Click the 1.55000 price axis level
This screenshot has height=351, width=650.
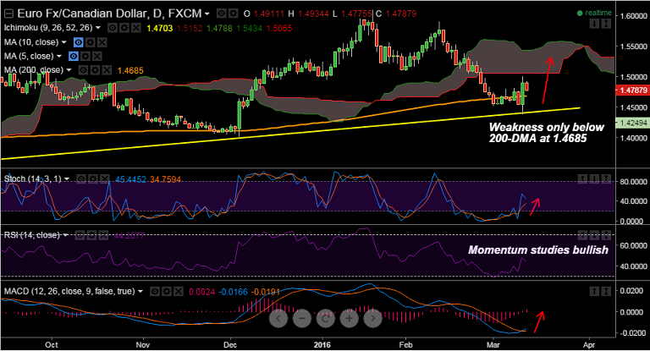click(634, 47)
